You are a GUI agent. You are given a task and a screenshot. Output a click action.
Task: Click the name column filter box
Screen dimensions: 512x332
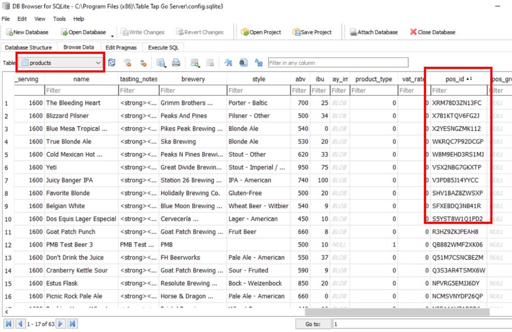tap(81, 91)
